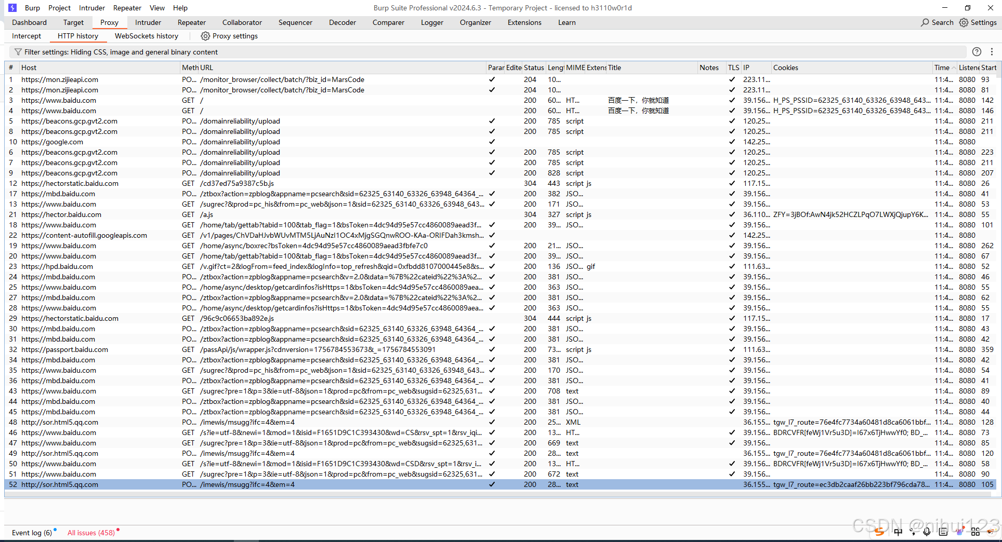Open the View menu

click(x=157, y=8)
